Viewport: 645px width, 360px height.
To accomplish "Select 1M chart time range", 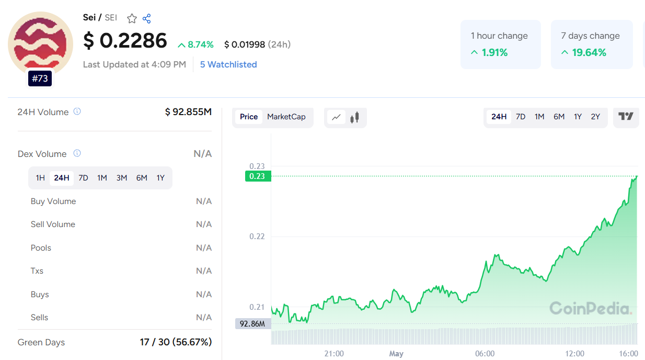I will (539, 117).
